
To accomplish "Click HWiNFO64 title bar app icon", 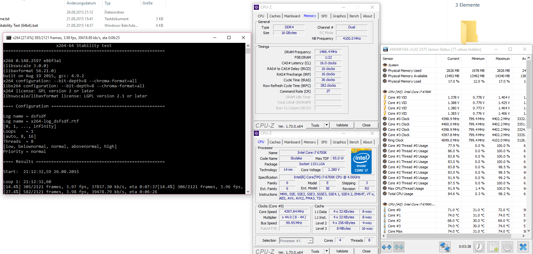I will [386, 49].
